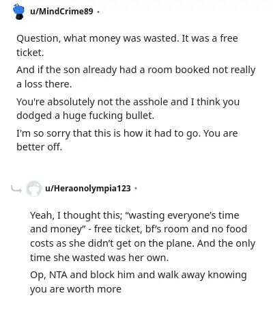This screenshot has height=313, width=273.
Task: Open u/Heraonolympia123 profile link
Action: tap(88, 189)
